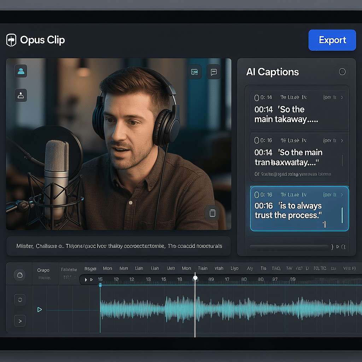The image size is (362, 362).
Task: Expand the chevron button at the timeline's bottom-left
Action: click(20, 321)
